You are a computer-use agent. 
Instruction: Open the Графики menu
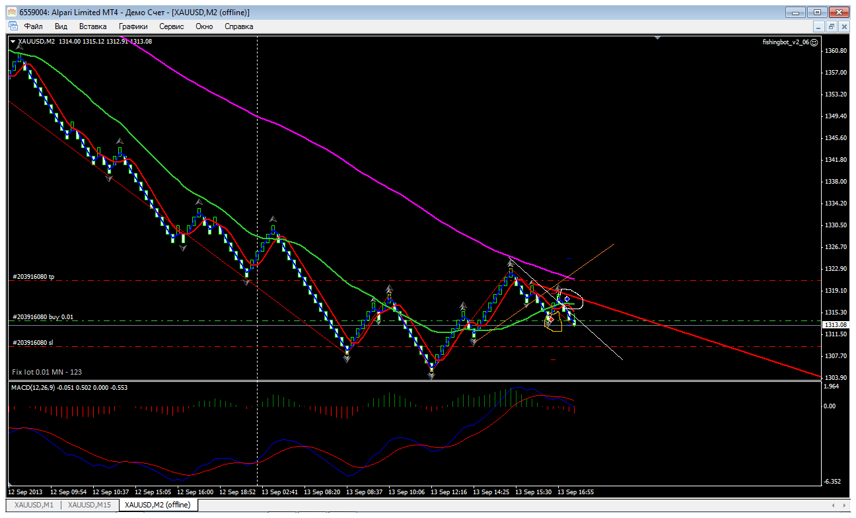click(x=133, y=26)
